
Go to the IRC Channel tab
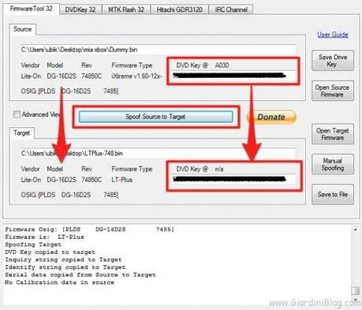231,9
